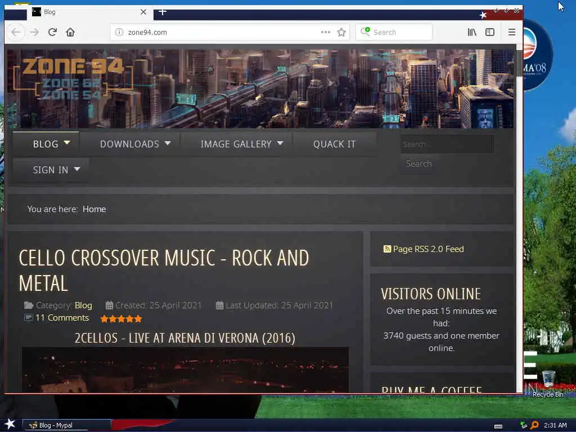Open the BLOG navigation menu
576x432 pixels.
46,144
